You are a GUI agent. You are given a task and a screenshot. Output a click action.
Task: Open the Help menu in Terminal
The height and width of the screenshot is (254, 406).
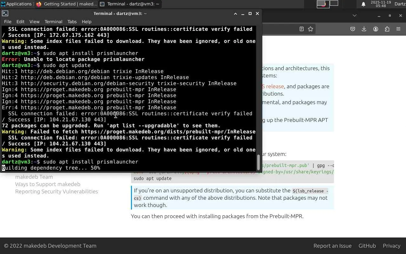(87, 22)
